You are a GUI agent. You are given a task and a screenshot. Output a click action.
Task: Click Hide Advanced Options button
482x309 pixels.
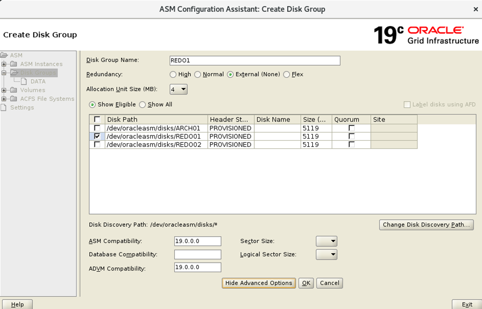point(259,283)
